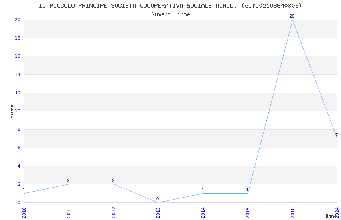The height and width of the screenshot is (220, 341).
Task: Click data label 20 at peak
Action: tap(292, 16)
